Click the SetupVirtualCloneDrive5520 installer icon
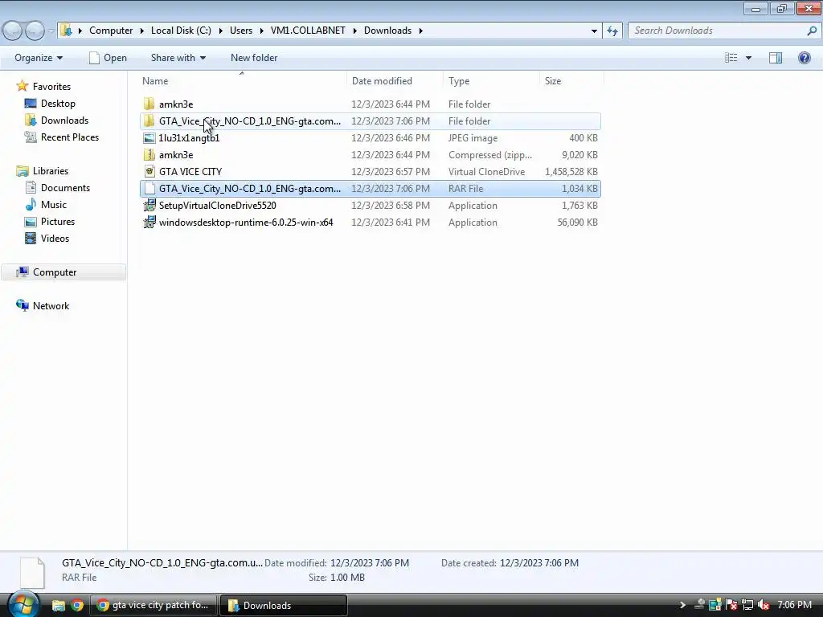The width and height of the screenshot is (823, 617). (x=149, y=205)
